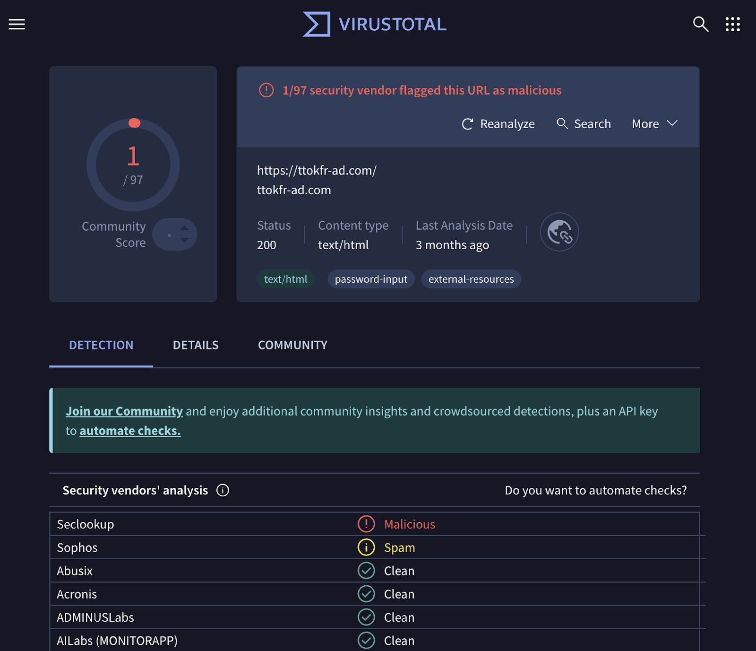Screen dimensions: 756x651
Task: Click the Clean verdict text for Acronis
Action: tap(399, 594)
